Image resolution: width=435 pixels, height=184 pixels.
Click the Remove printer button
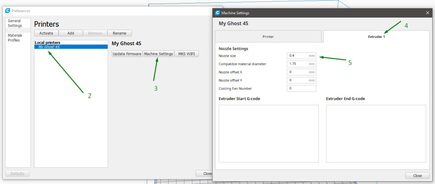[95, 33]
